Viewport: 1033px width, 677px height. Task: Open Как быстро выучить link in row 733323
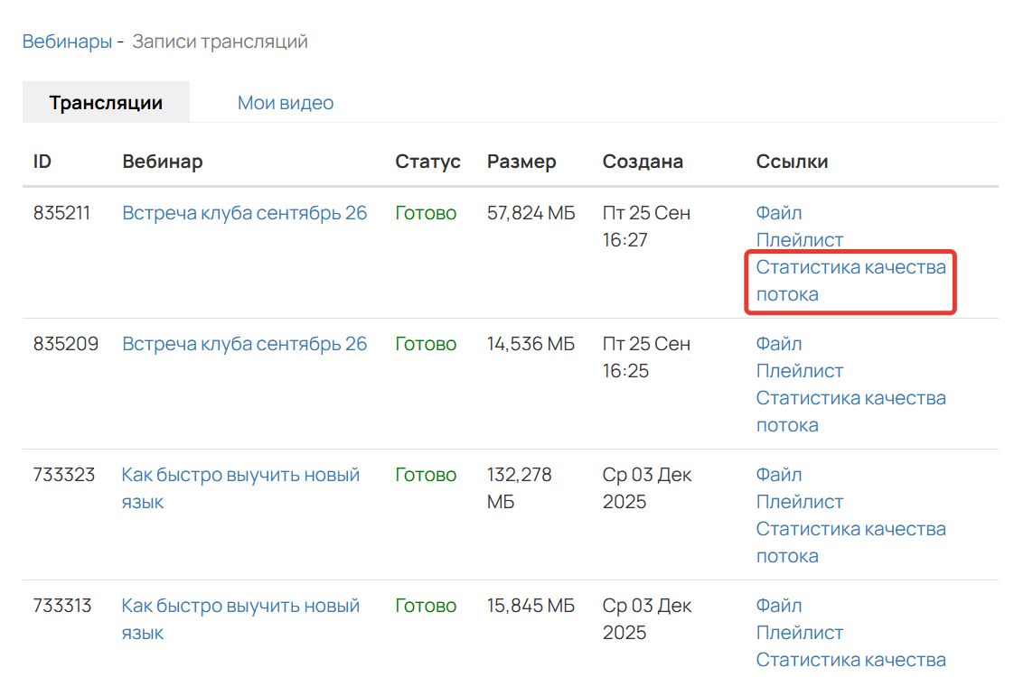pos(240,488)
